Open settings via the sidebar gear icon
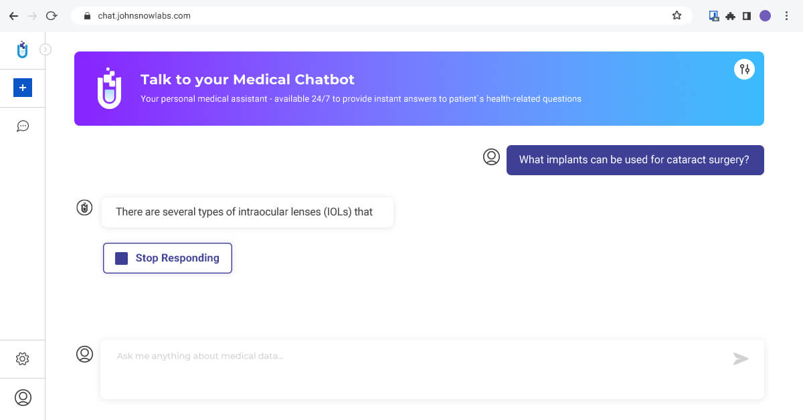This screenshot has width=803, height=420. click(23, 359)
